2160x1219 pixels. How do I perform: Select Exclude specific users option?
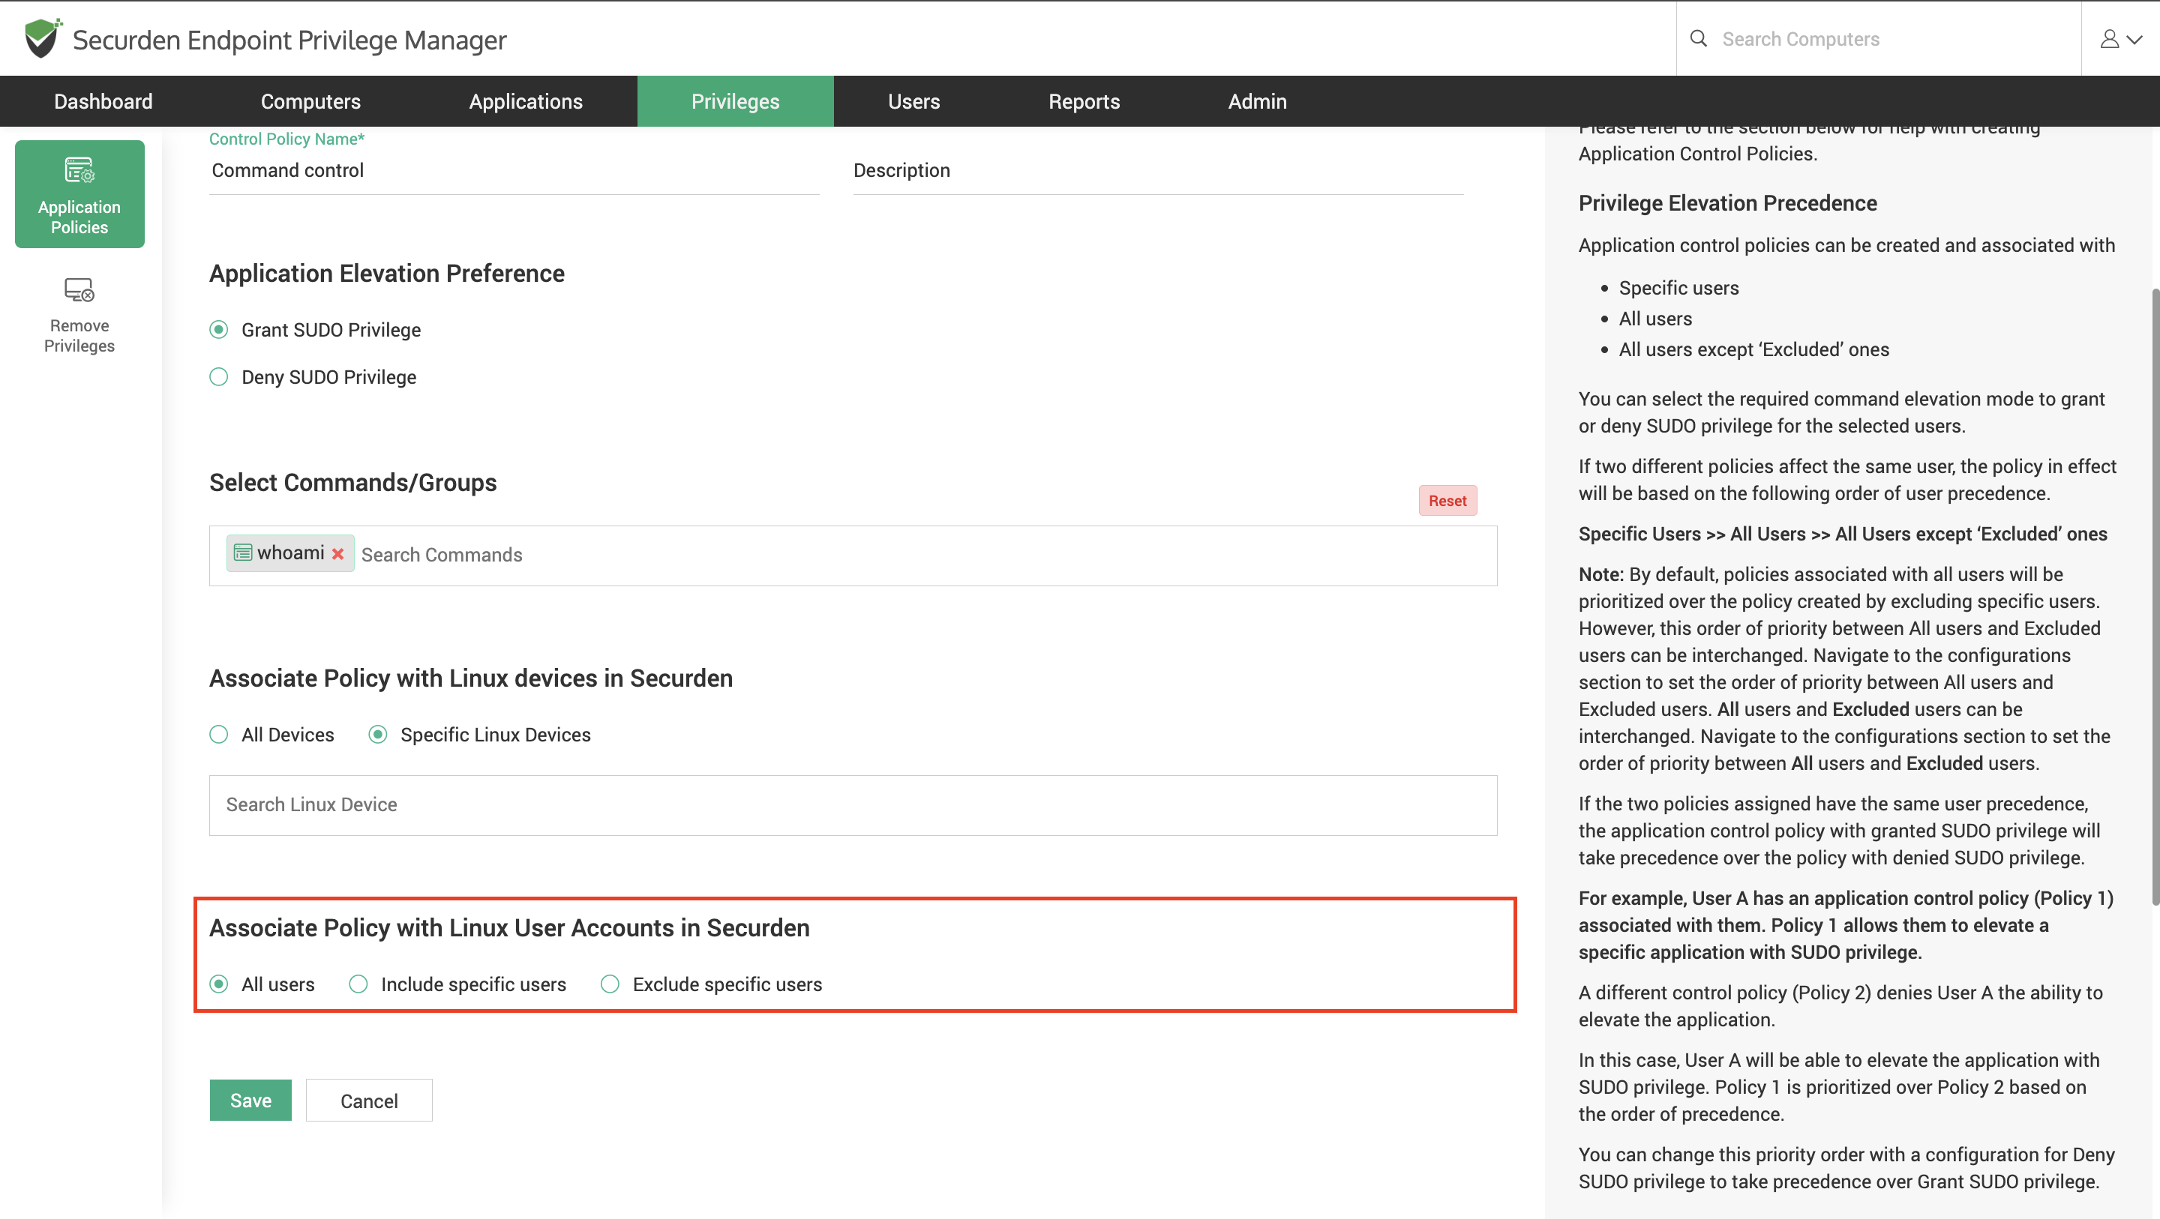coord(610,984)
